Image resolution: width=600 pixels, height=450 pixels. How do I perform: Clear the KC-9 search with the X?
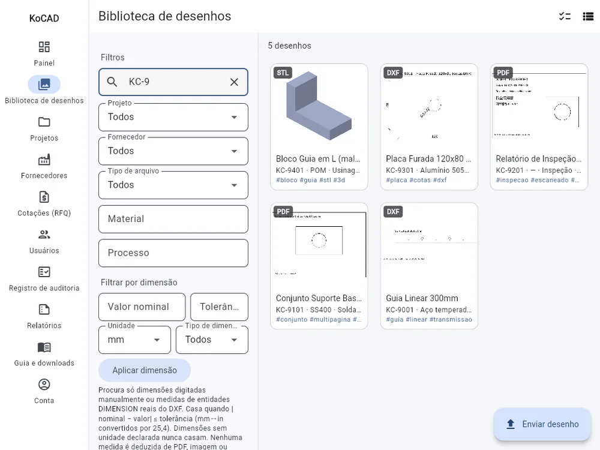click(x=234, y=82)
